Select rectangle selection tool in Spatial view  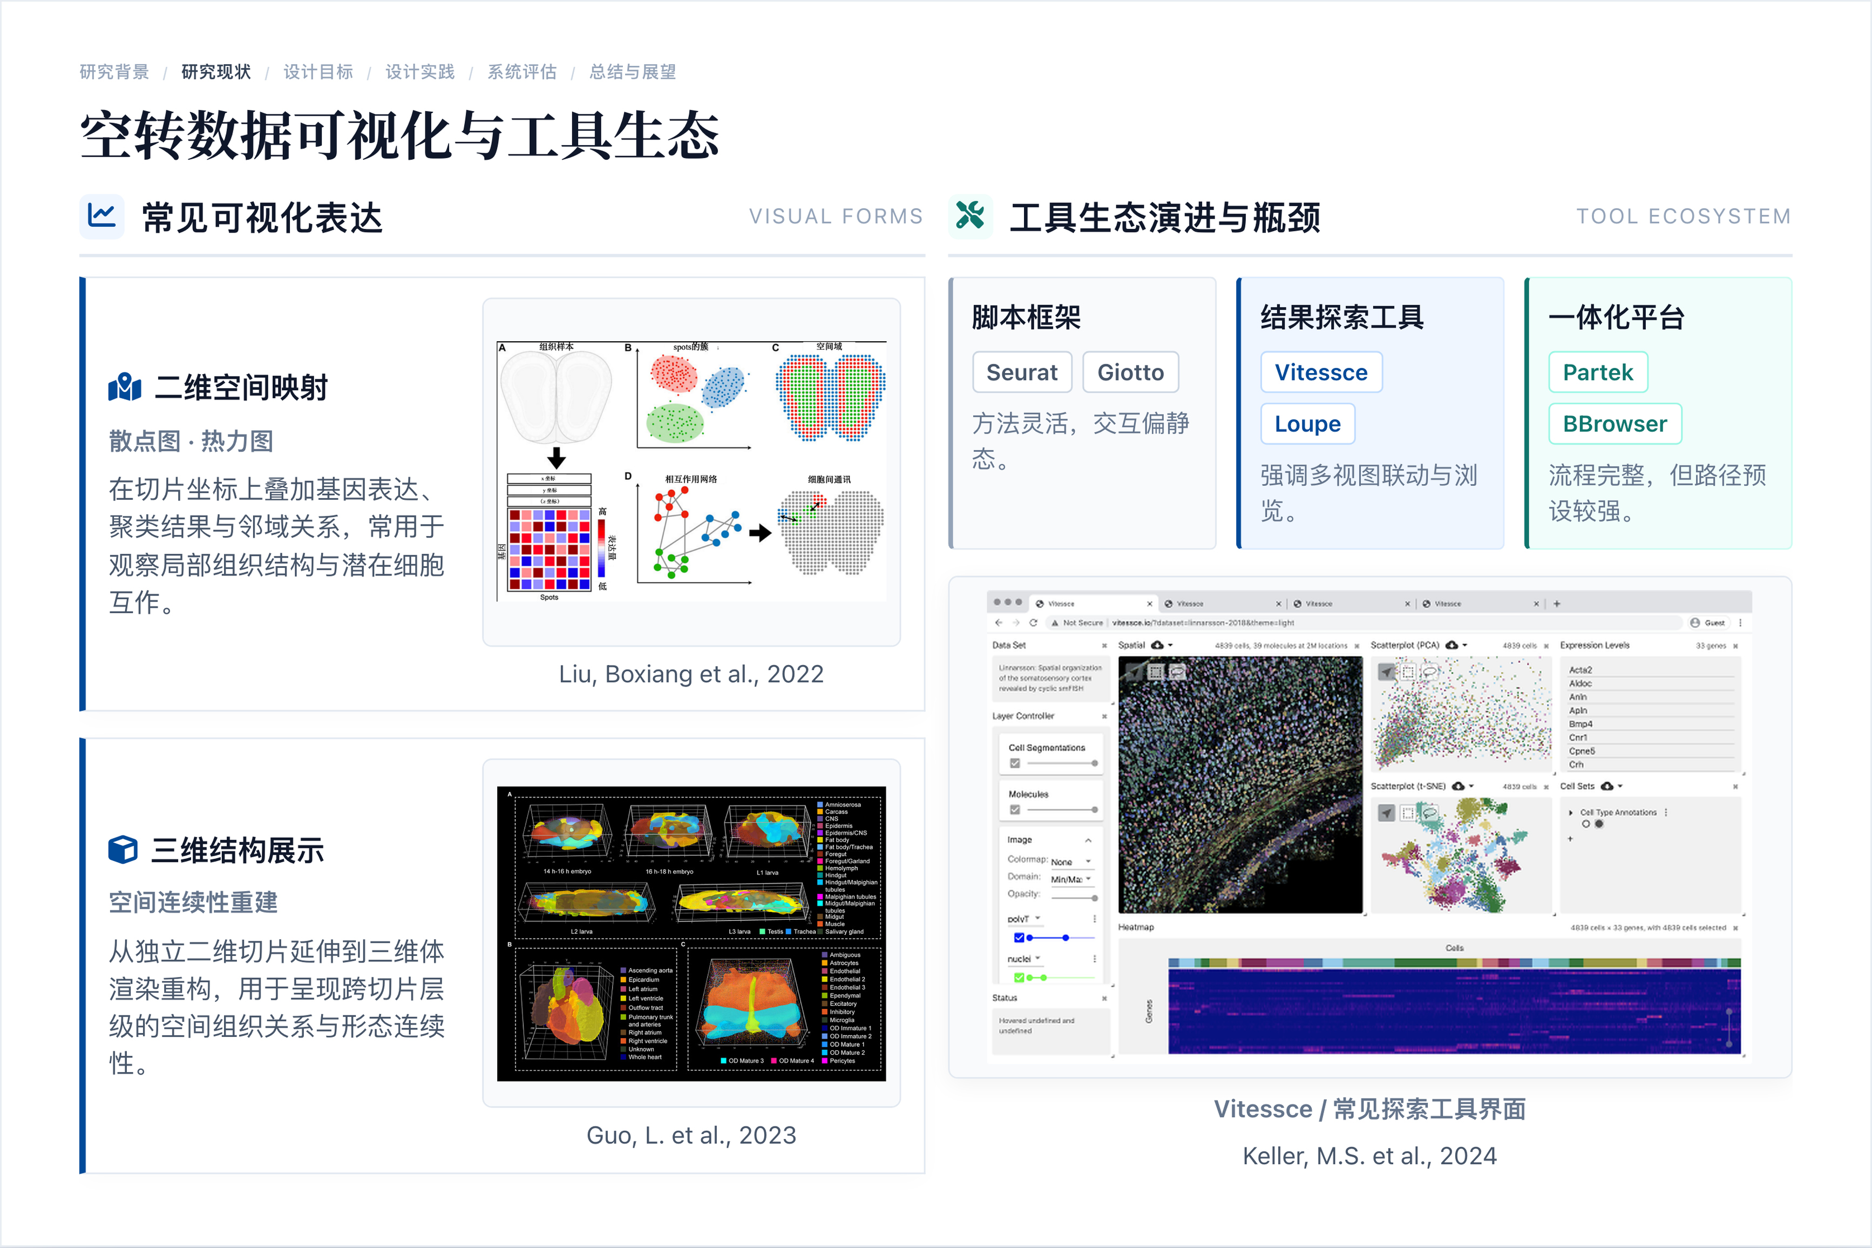click(x=1155, y=672)
